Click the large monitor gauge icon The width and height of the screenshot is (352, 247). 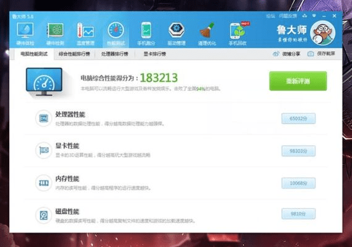(44, 82)
